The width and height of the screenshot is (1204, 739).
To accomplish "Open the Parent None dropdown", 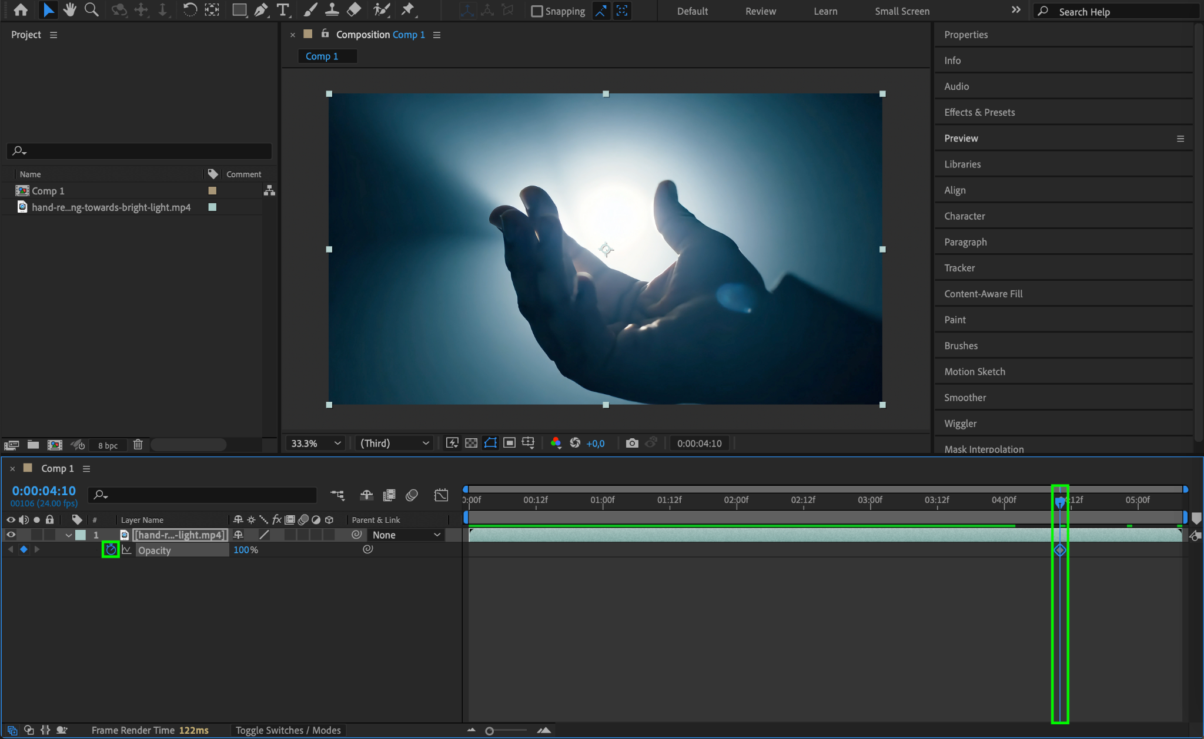I will tap(406, 535).
